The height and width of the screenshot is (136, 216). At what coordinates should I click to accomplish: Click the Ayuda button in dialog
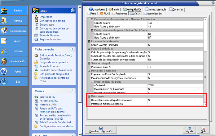click(190, 129)
